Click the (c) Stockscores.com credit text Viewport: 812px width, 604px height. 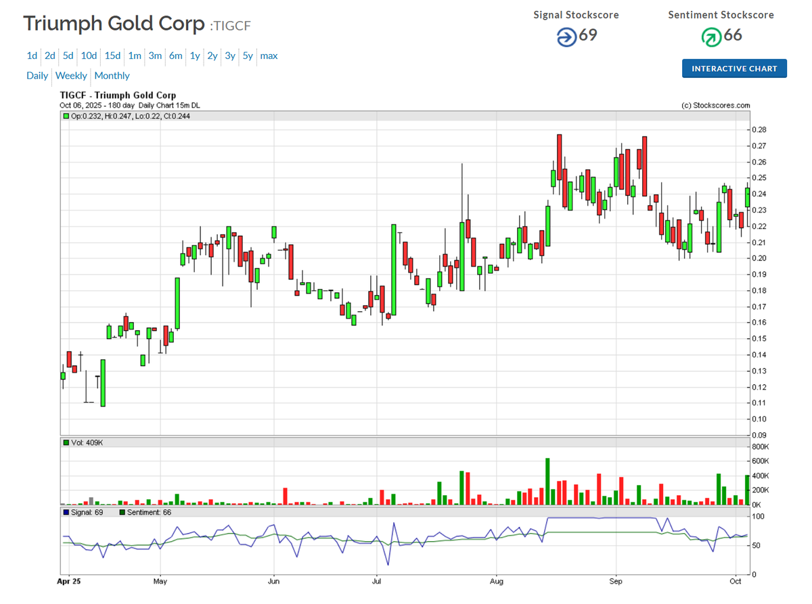click(716, 106)
